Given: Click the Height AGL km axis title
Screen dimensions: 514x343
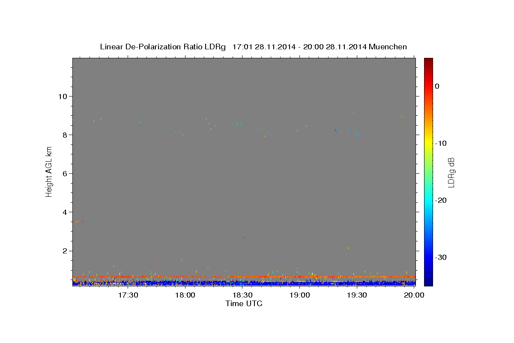Looking at the screenshot, I should click(49, 171).
